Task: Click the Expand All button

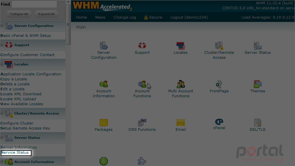Action: (46, 14)
